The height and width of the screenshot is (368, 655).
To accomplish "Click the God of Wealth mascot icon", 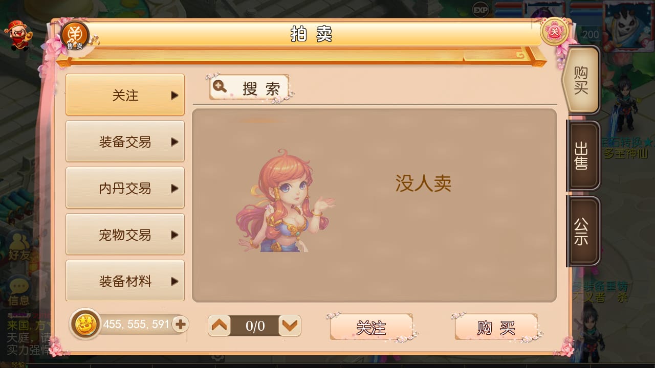I will point(17,36).
